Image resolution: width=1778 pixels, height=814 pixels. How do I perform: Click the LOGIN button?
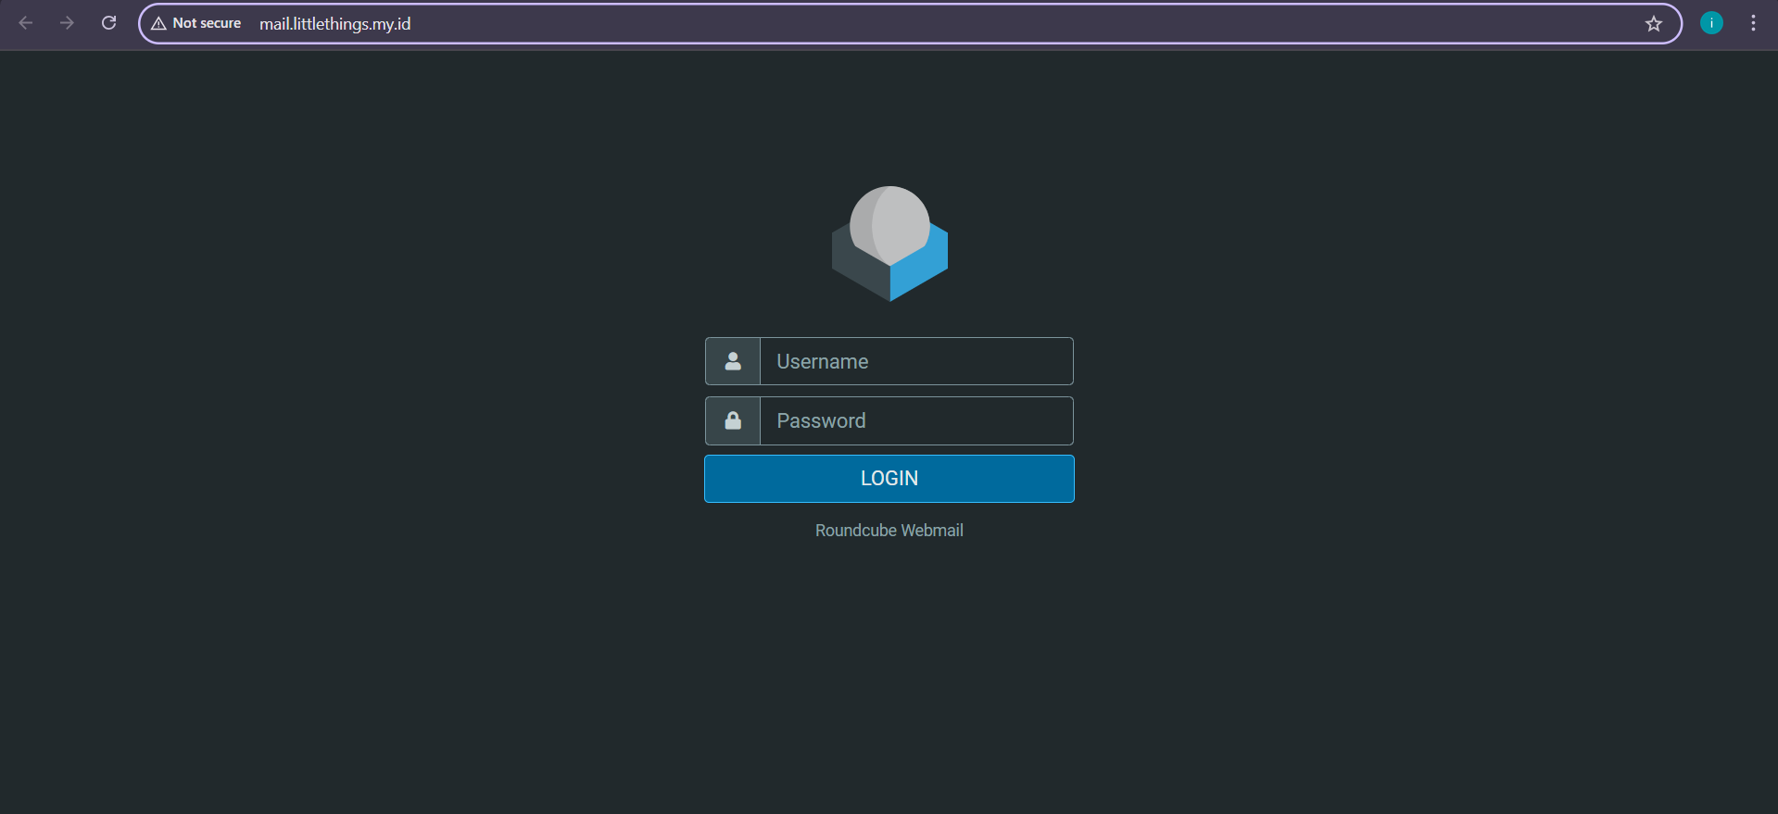(x=889, y=479)
